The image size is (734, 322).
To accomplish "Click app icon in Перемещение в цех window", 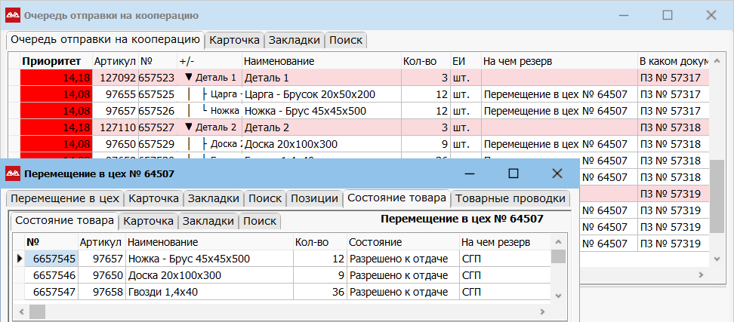I will (x=13, y=173).
